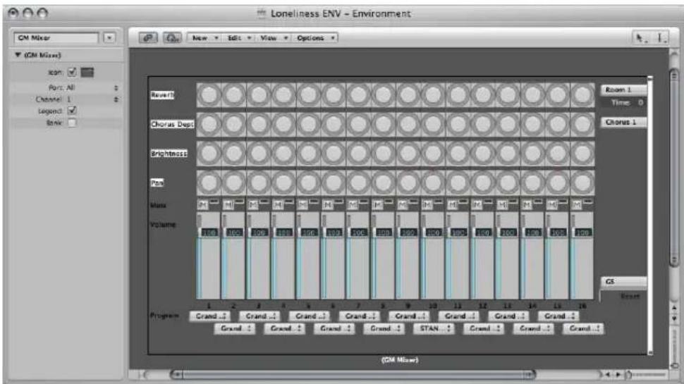Mute channel 1 in the GM Mixer
684x384 pixels.
202,204
